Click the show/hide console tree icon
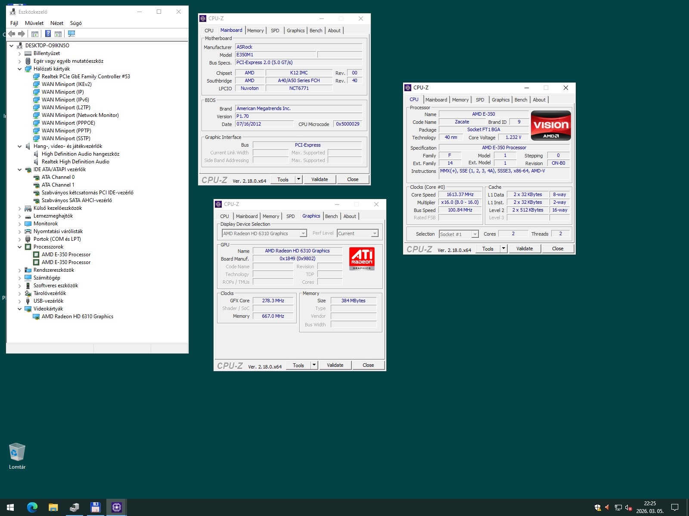The width and height of the screenshot is (689, 516). point(35,34)
